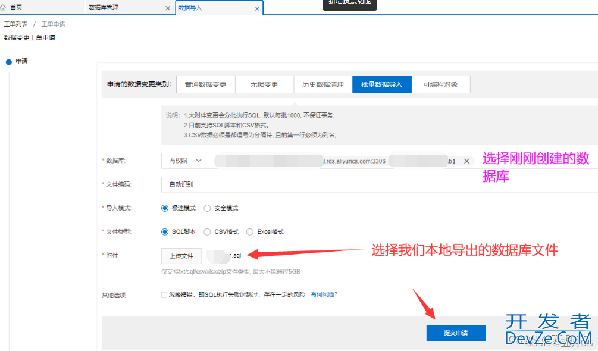Click the file type limit hint text
The width and height of the screenshot is (598, 351).
231,272
